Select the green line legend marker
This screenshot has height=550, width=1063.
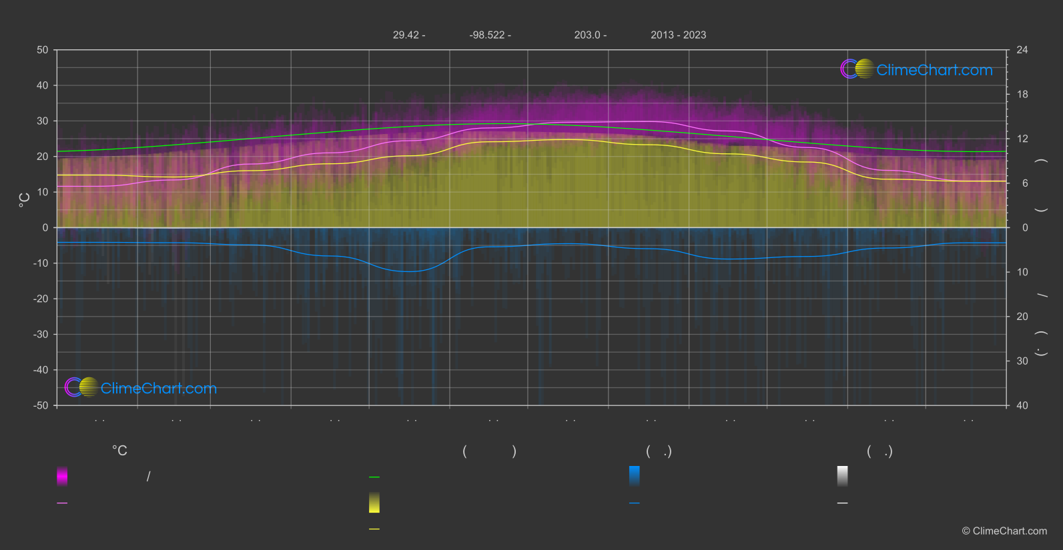coord(374,477)
